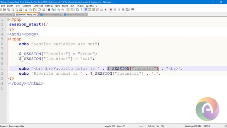
Task: Click the "Favorite animal is" string text
Action: 57,74
